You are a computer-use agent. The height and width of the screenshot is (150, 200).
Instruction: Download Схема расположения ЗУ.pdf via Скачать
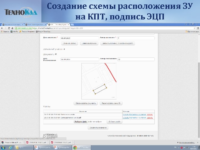pyautogui.click(x=126, y=118)
